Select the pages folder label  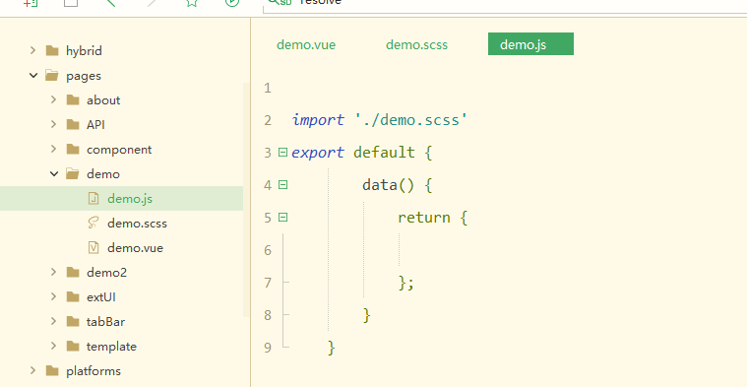84,76
